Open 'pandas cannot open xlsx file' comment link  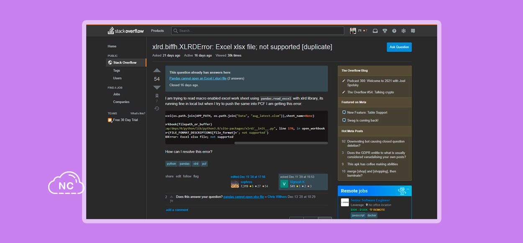(x=244, y=196)
